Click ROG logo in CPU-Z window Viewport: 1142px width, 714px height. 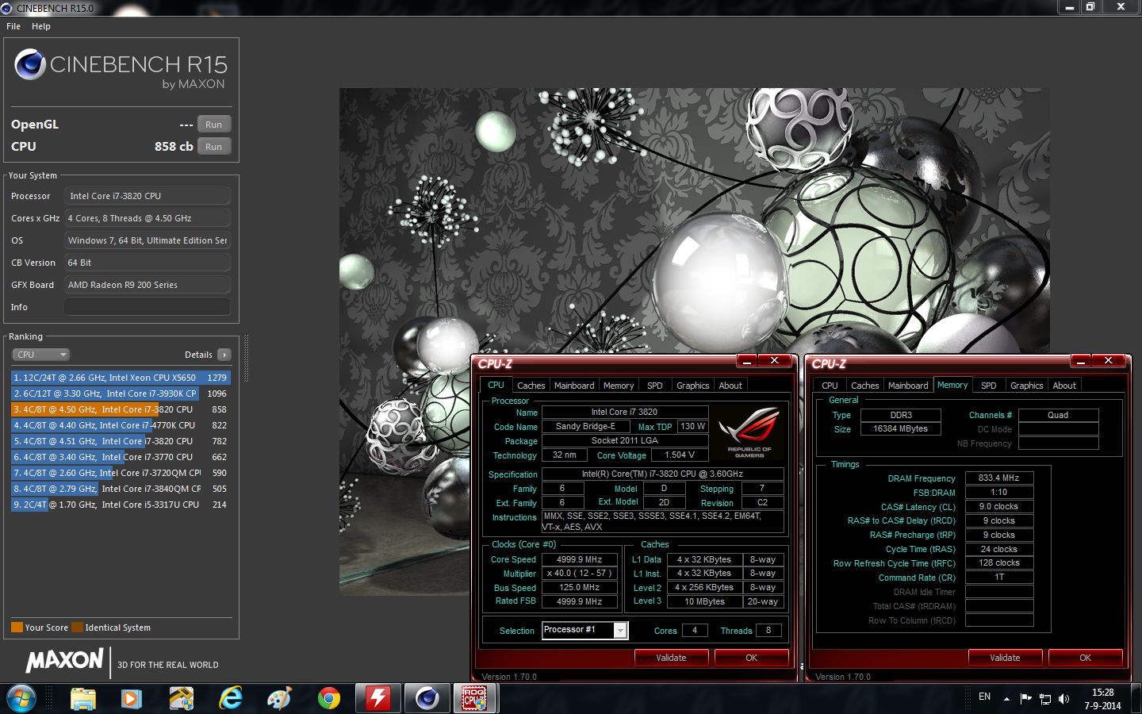point(749,432)
